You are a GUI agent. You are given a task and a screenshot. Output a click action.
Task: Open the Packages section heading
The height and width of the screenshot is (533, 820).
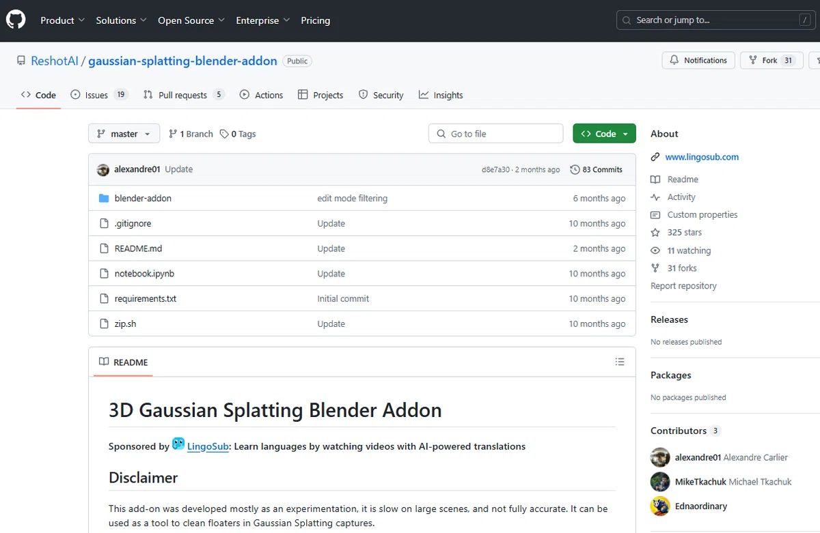pyautogui.click(x=670, y=375)
